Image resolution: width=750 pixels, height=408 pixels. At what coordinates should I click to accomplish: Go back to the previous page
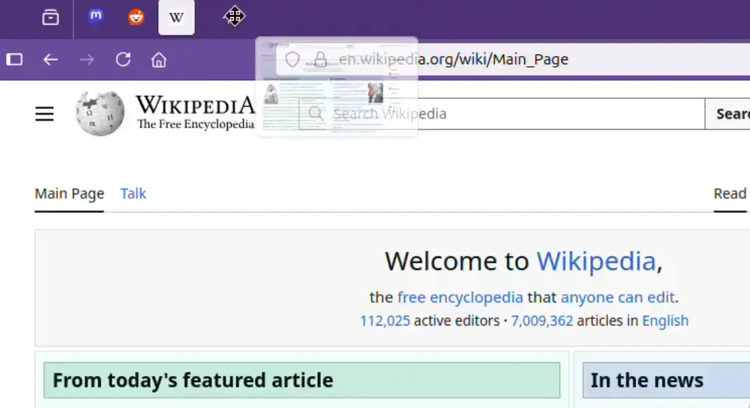(x=50, y=60)
